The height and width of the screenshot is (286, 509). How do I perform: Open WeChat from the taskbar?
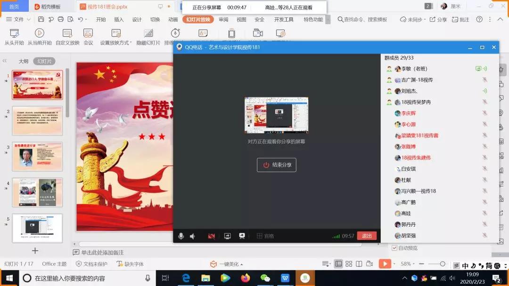click(265, 278)
